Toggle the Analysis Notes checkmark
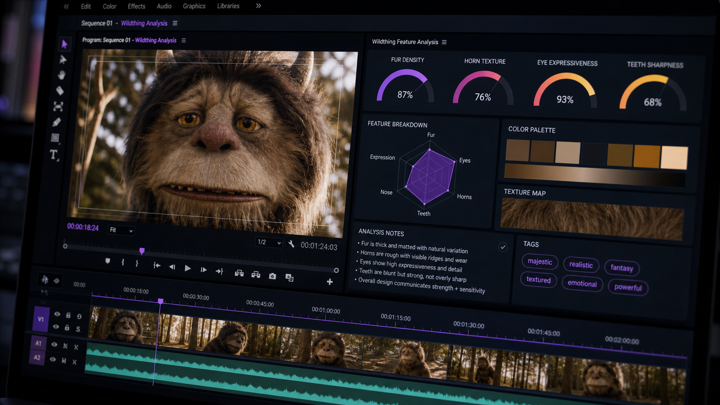 pyautogui.click(x=502, y=247)
